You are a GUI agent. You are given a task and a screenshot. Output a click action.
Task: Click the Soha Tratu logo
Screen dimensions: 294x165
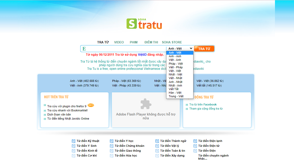click(x=144, y=24)
